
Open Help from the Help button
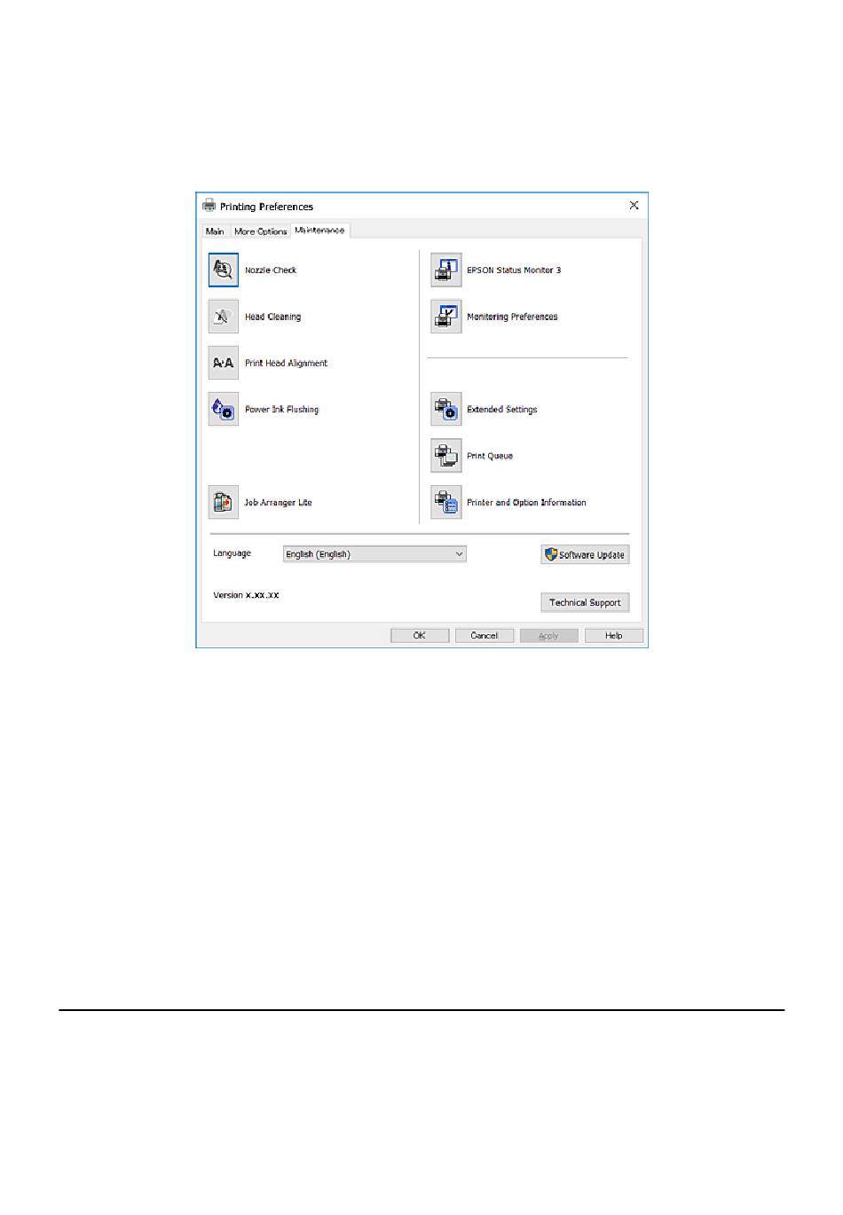pos(614,636)
